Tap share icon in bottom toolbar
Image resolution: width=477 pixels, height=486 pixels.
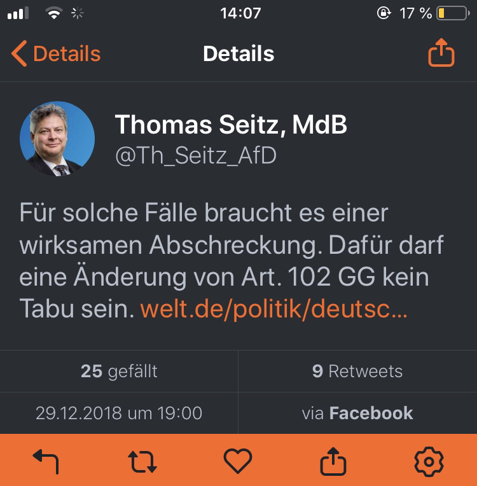pyautogui.click(x=333, y=461)
